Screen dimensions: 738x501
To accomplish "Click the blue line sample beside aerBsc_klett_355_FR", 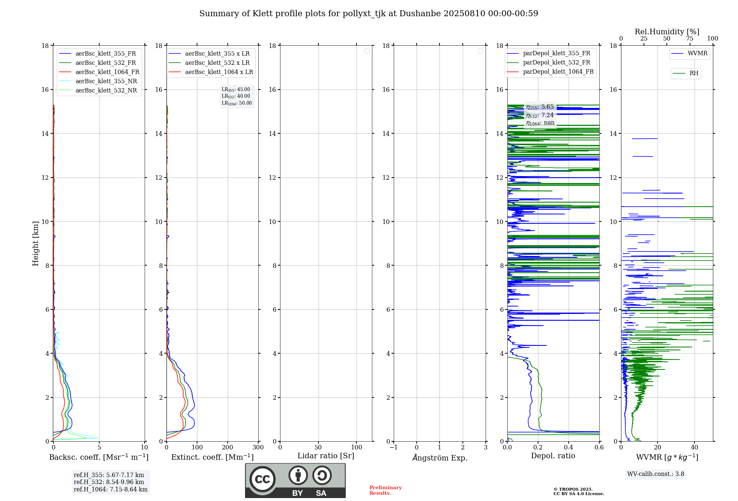I will [x=65, y=54].
